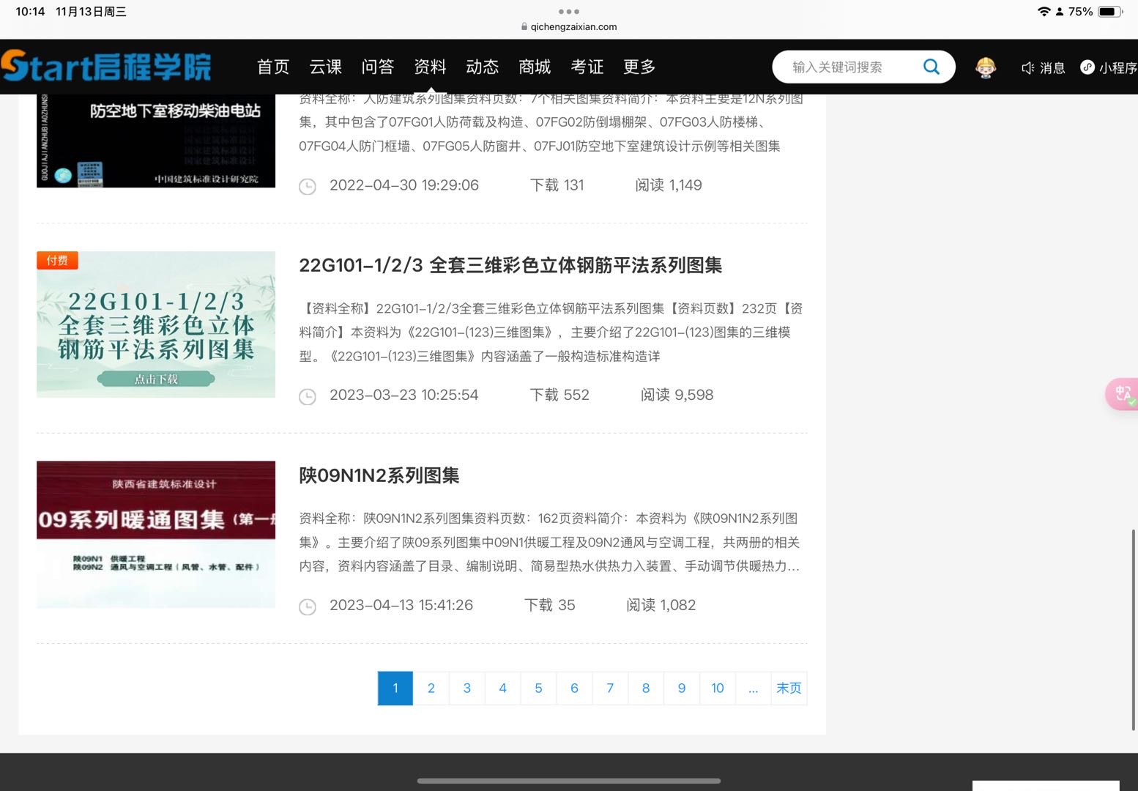Open the 云课 menu item
The height and width of the screenshot is (791, 1138).
tap(326, 67)
